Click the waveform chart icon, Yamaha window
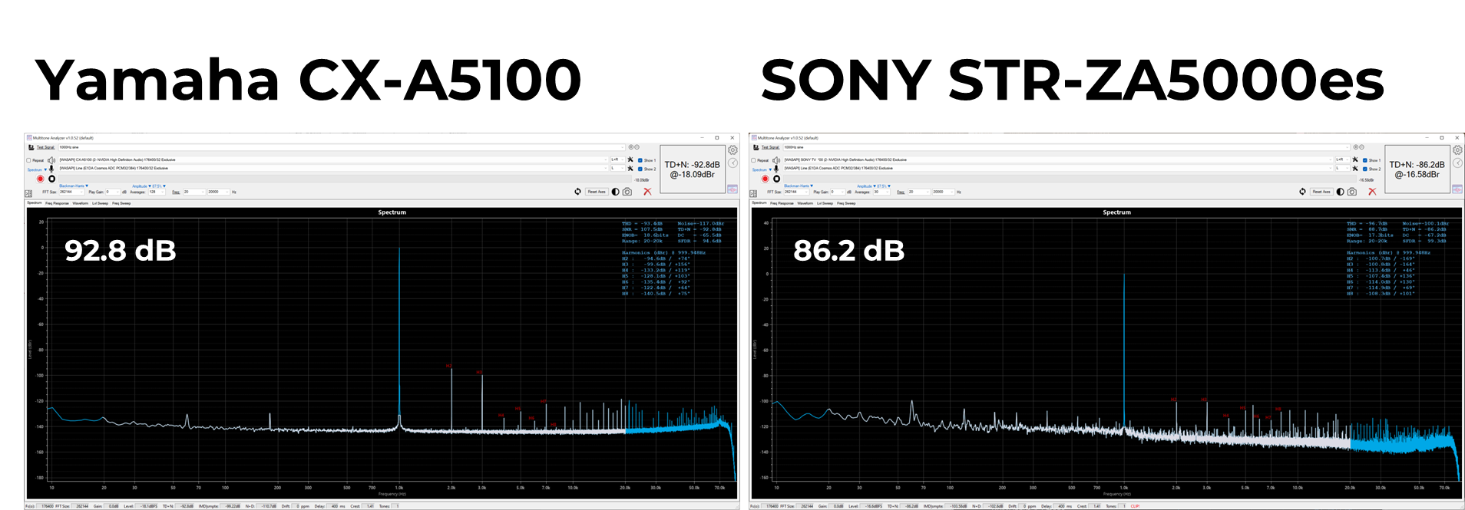The image size is (1465, 510). [x=732, y=189]
